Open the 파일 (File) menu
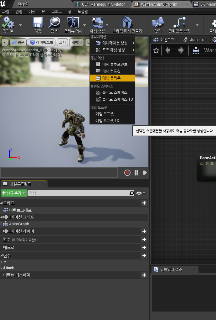The height and width of the screenshot is (320, 216). pos(6,12)
